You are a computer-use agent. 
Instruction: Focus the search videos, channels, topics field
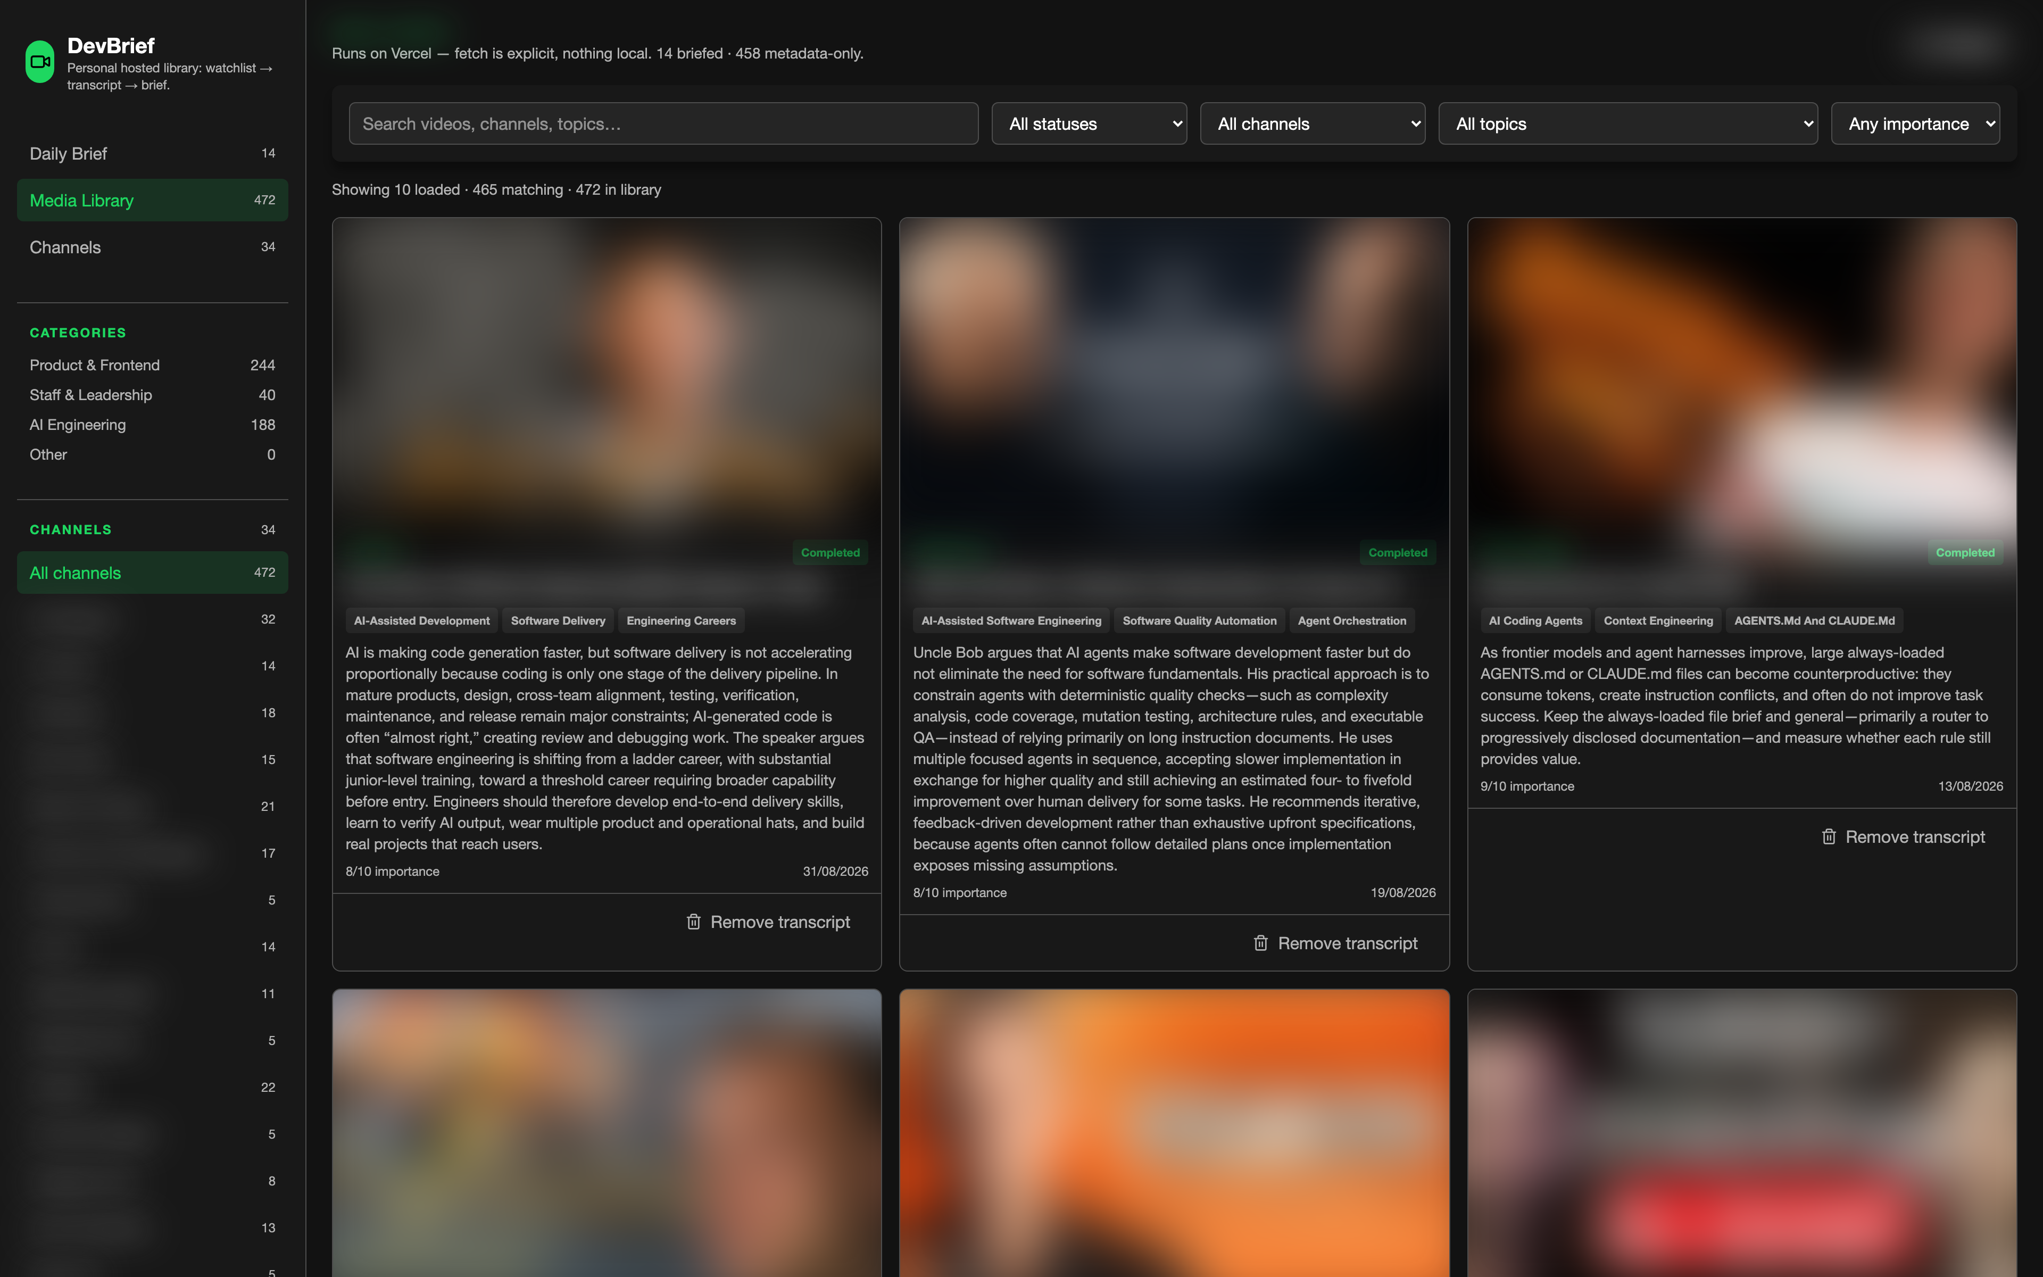coord(663,123)
